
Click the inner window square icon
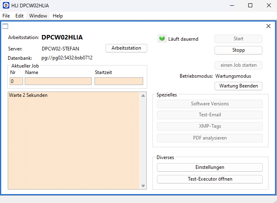click(5, 26)
